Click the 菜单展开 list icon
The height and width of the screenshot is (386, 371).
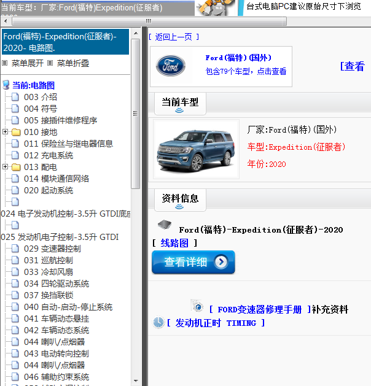click(5, 63)
